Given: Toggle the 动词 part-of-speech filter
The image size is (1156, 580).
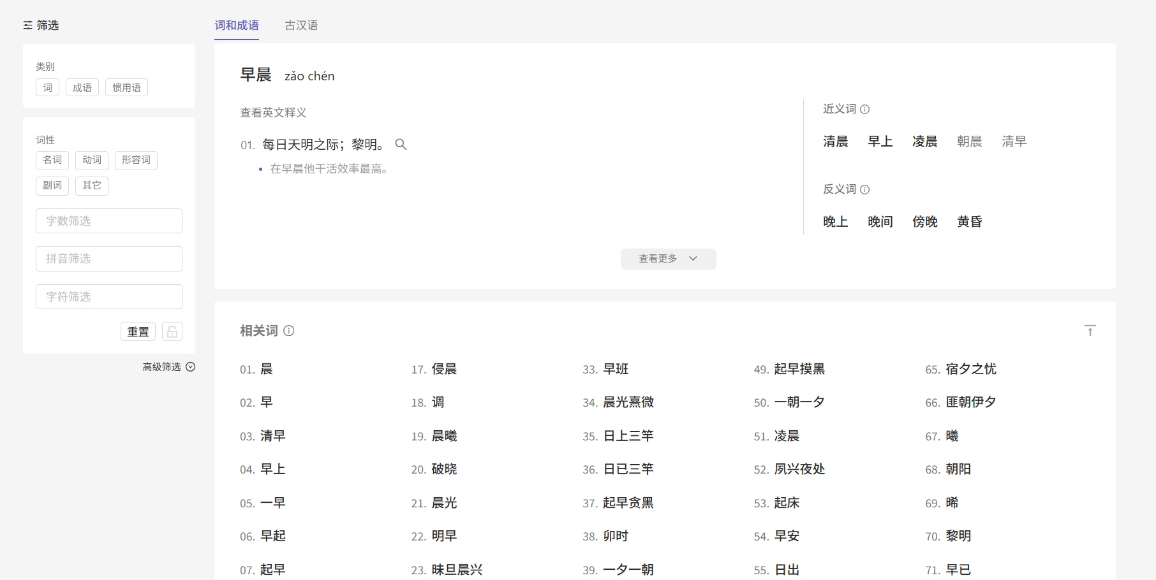Looking at the screenshot, I should point(92,160).
